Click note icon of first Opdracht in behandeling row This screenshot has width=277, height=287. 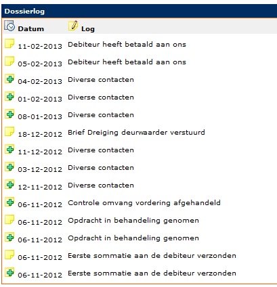(9, 219)
